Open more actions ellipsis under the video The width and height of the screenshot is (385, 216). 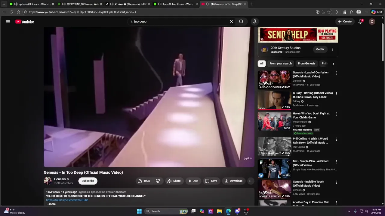pyautogui.click(x=251, y=181)
